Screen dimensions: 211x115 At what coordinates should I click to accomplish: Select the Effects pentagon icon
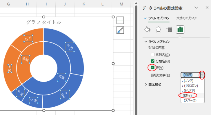pos(158,29)
